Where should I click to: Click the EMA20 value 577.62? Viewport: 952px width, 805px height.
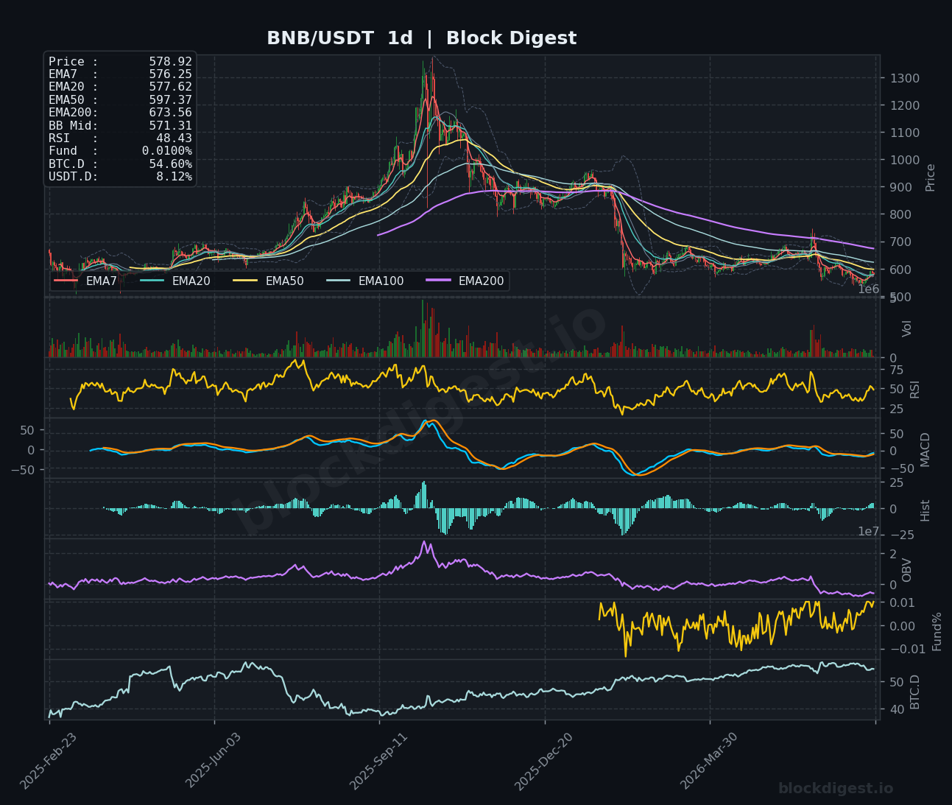pos(170,87)
